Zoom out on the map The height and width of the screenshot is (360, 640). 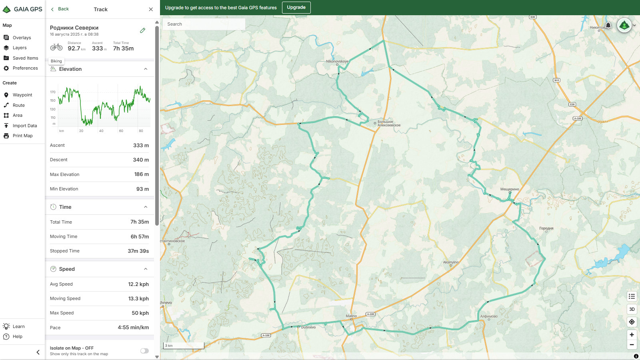(632, 345)
